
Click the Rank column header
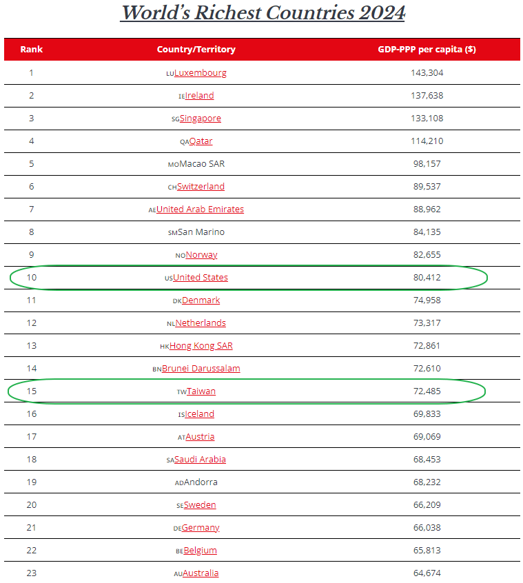coord(31,50)
